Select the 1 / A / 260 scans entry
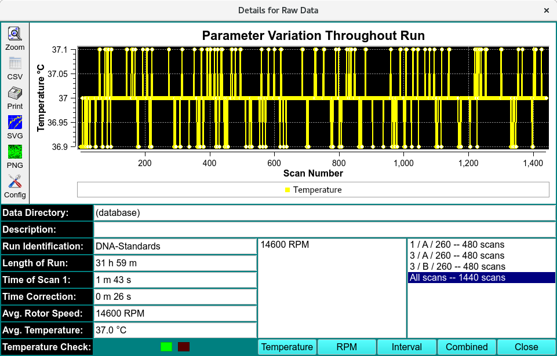Viewport: 557px width, 356px height. point(457,244)
